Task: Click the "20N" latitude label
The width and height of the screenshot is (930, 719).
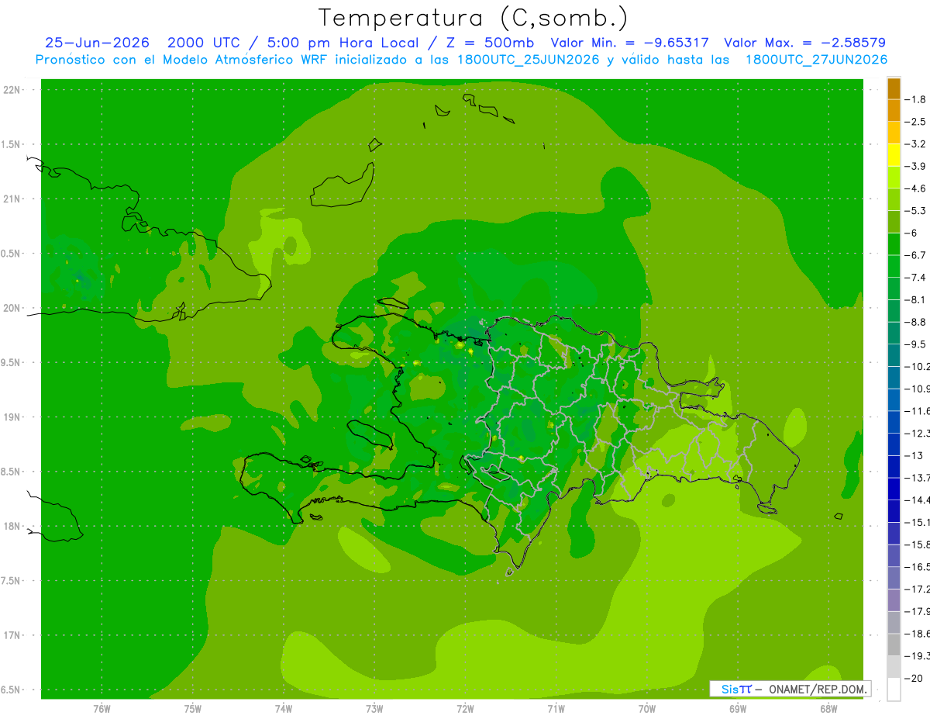Action: point(11,309)
